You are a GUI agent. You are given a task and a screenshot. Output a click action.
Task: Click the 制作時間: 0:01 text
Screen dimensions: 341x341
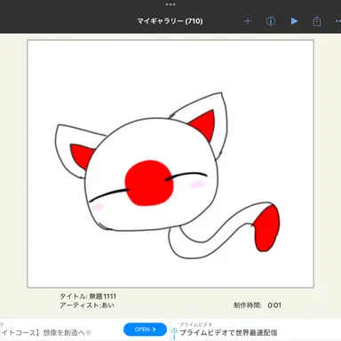coord(258,305)
